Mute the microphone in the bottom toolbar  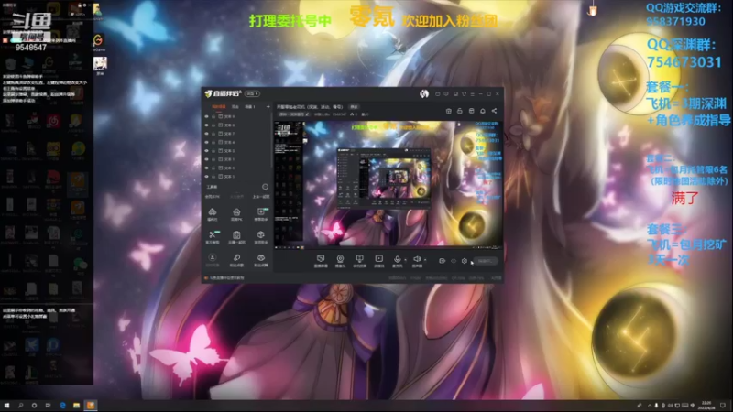(x=397, y=261)
